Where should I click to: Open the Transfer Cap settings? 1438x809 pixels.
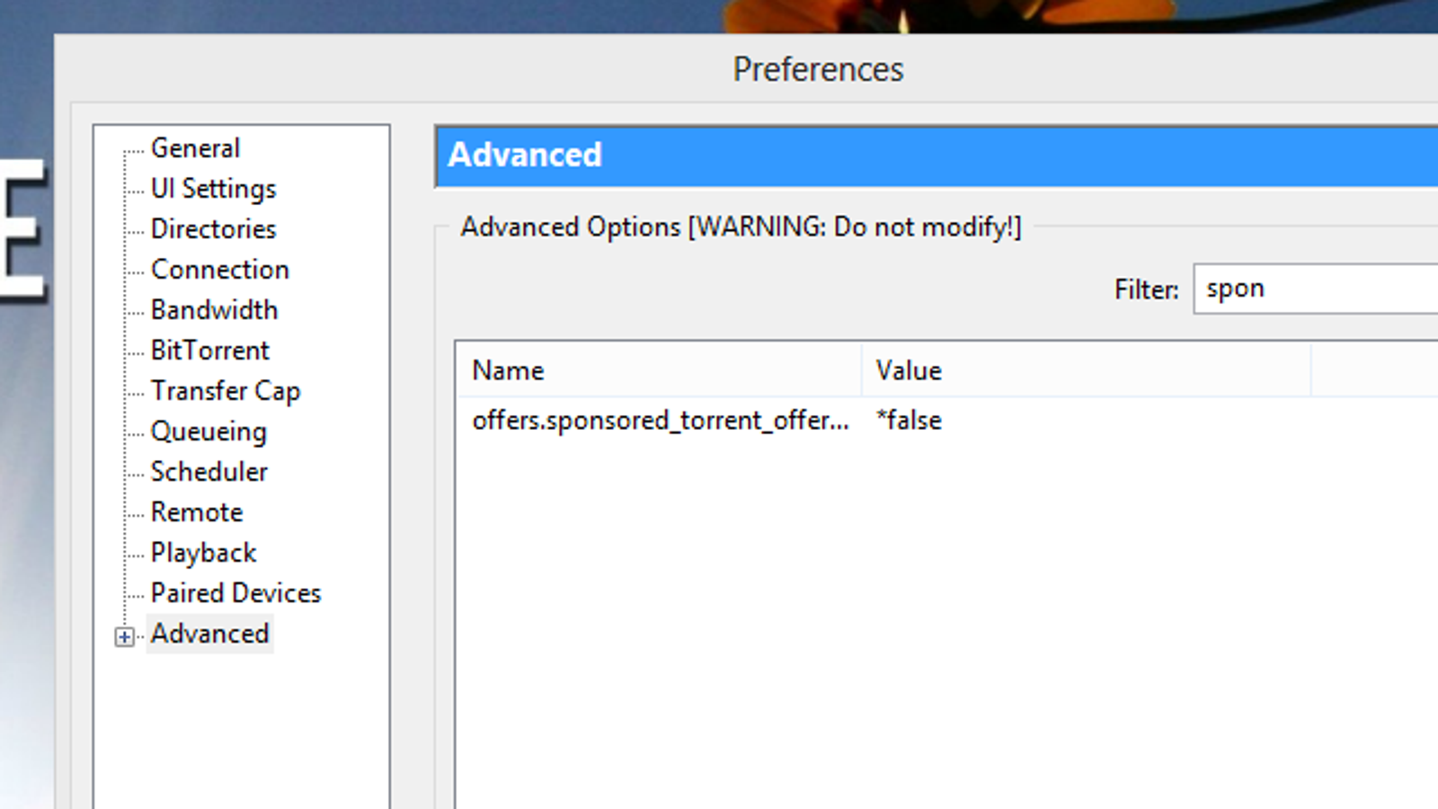pos(225,390)
